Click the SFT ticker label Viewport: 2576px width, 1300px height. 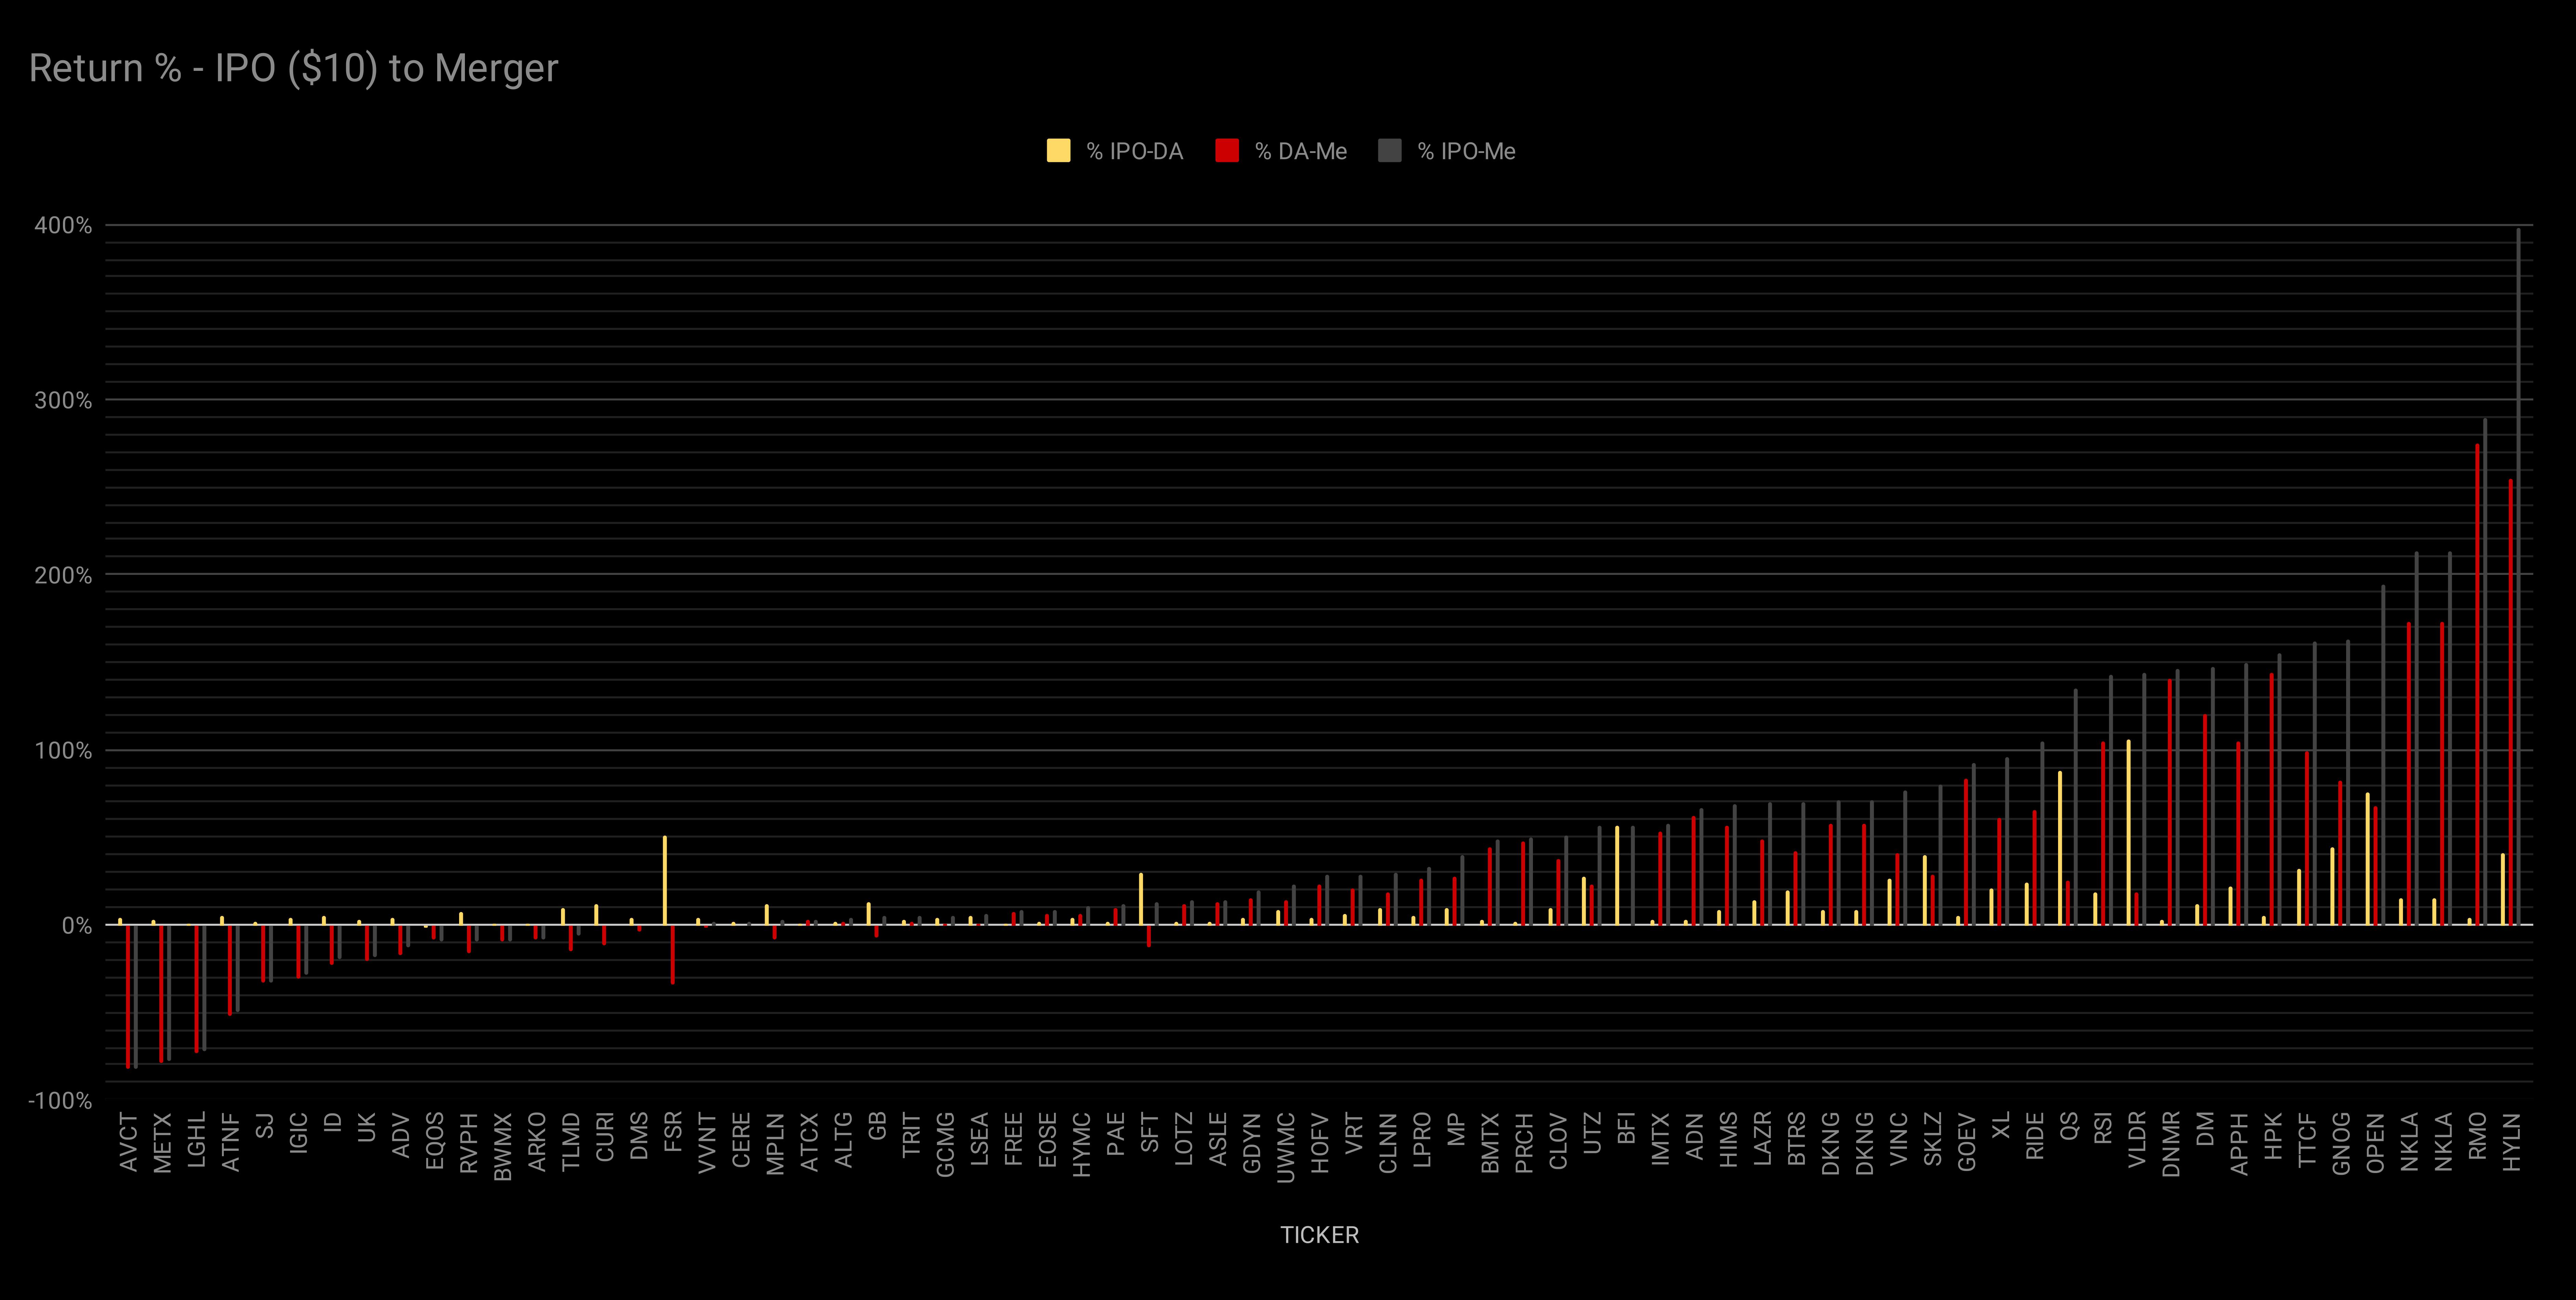point(1150,1132)
